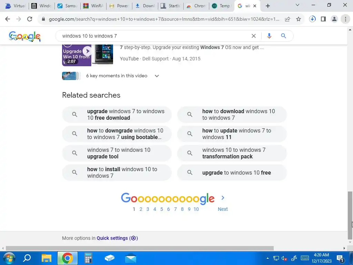Switch to the Temp tab
The height and width of the screenshot is (265, 353).
[222, 6]
